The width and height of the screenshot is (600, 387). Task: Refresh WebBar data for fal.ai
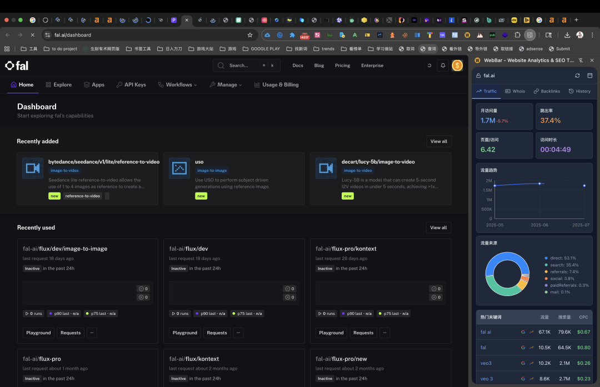(x=577, y=75)
